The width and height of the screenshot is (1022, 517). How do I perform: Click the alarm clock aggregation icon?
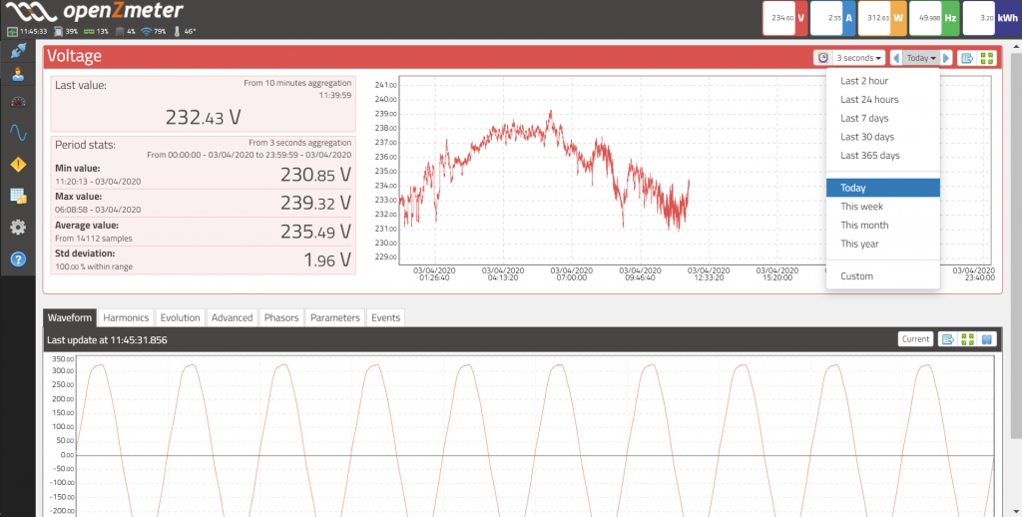[822, 58]
